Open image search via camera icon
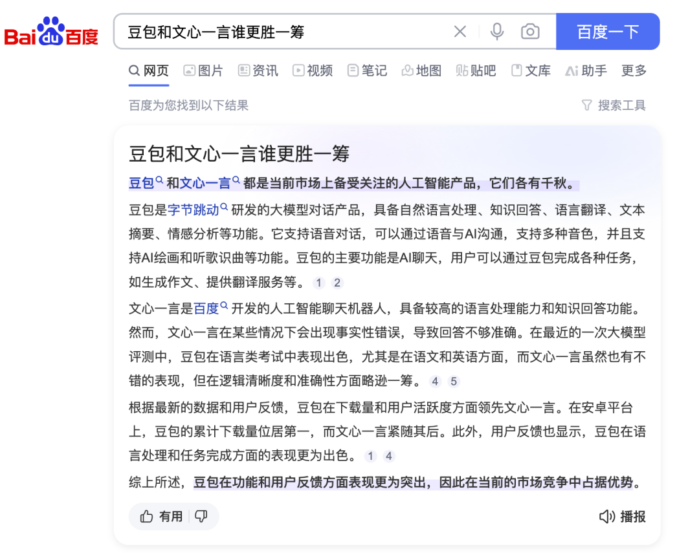Screen dimensions: 699x553 pyautogui.click(x=530, y=32)
